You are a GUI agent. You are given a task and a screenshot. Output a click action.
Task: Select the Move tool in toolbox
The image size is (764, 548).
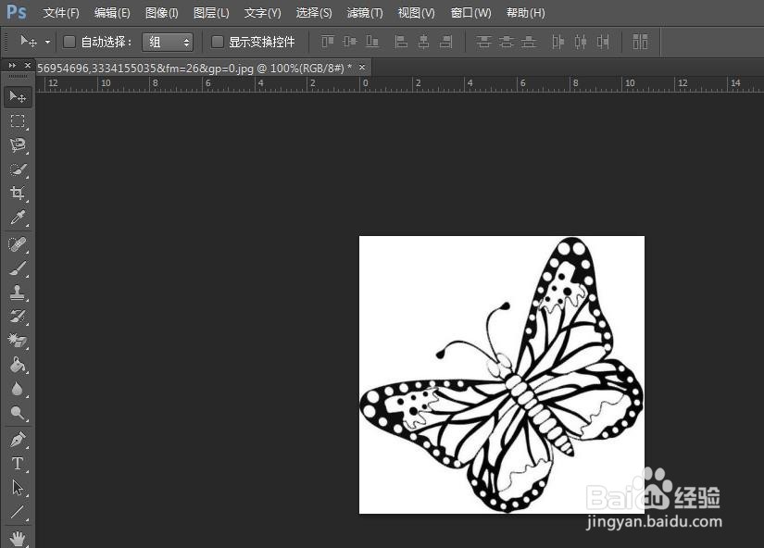(18, 97)
